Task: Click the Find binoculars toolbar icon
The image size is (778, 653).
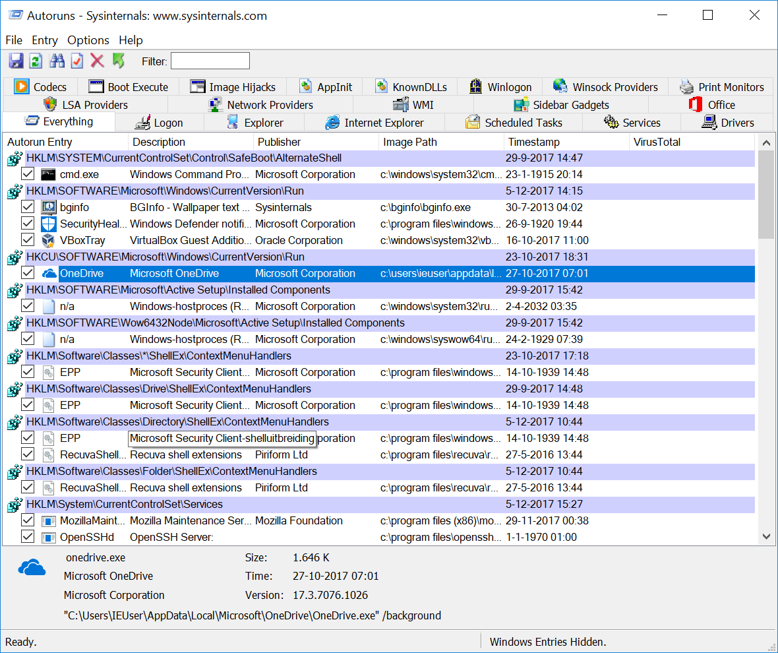Action: tap(57, 61)
